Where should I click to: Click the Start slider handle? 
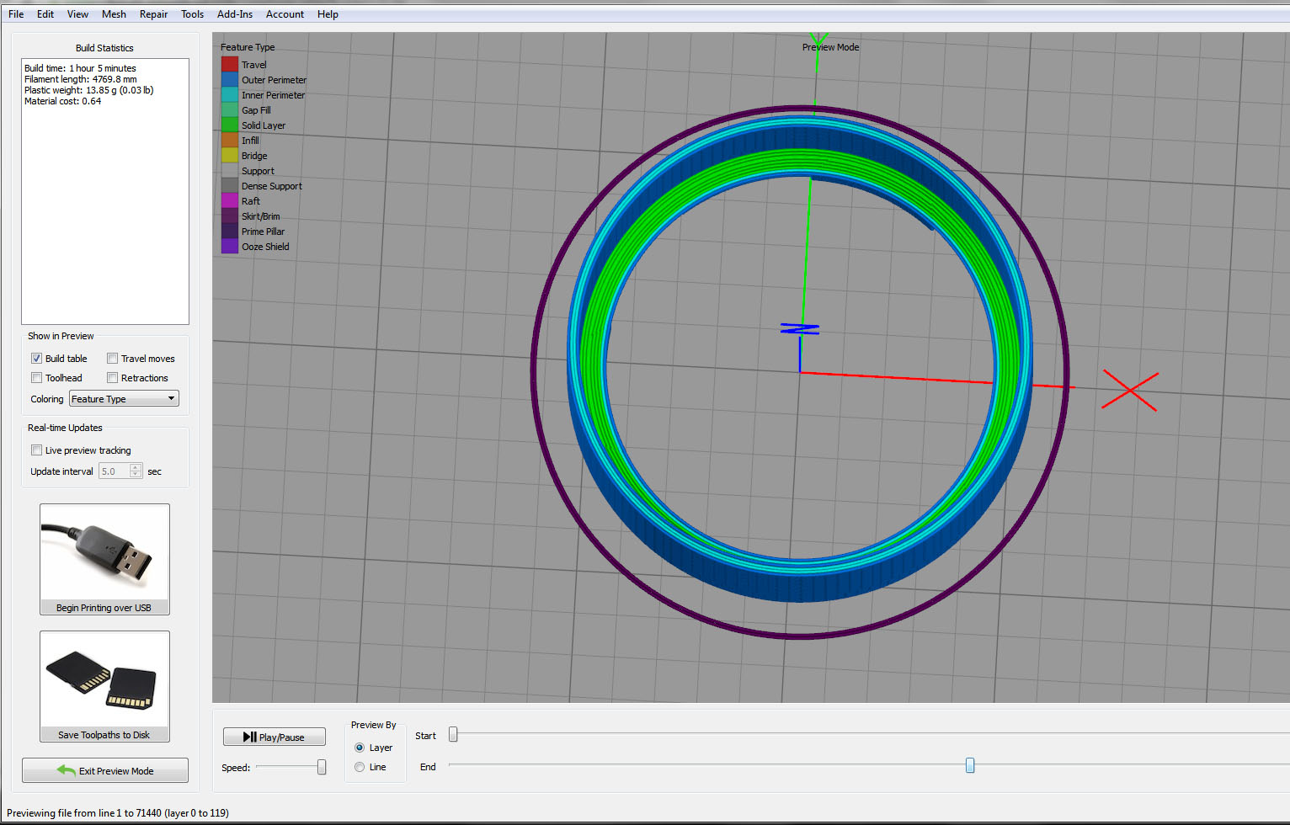point(453,735)
